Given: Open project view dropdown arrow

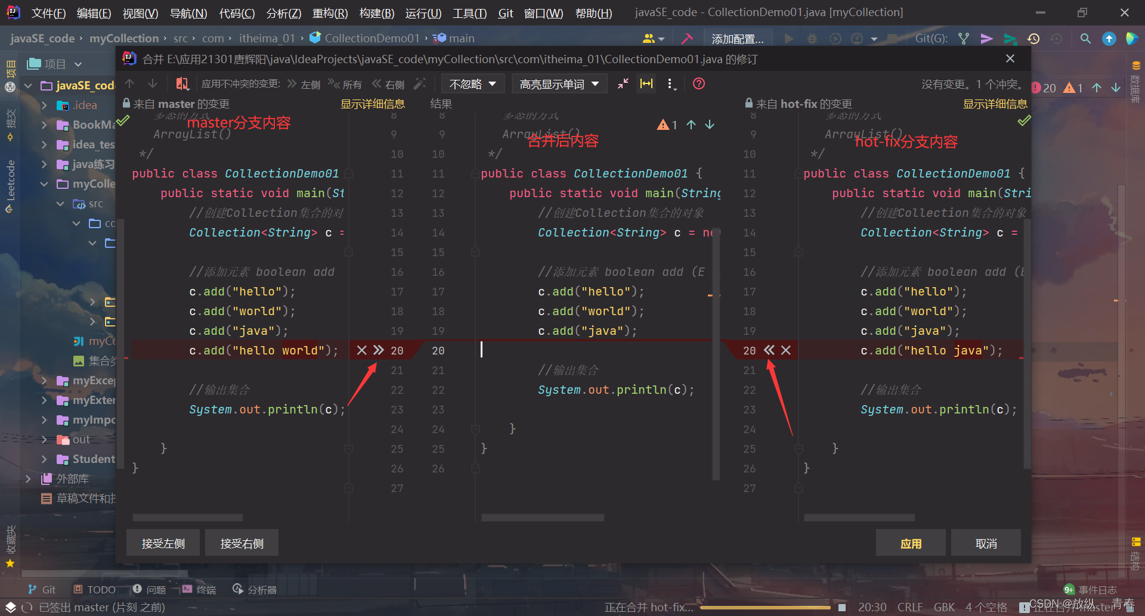Looking at the screenshot, I should [x=78, y=64].
